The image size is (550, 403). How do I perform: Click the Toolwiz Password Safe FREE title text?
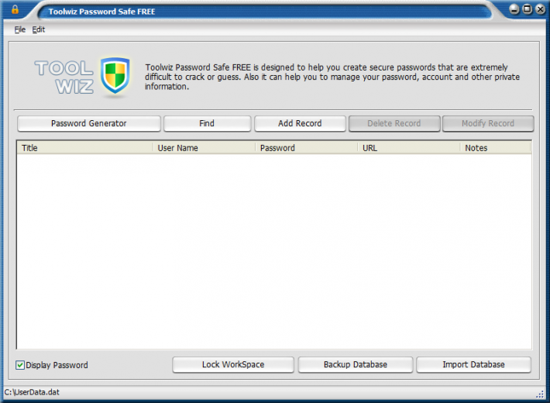click(x=101, y=12)
